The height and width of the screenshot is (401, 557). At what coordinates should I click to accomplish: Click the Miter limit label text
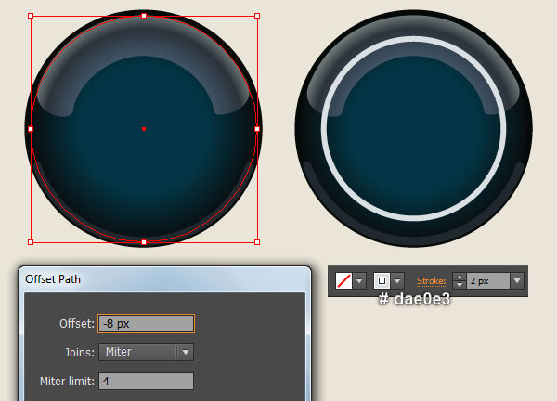67,382
